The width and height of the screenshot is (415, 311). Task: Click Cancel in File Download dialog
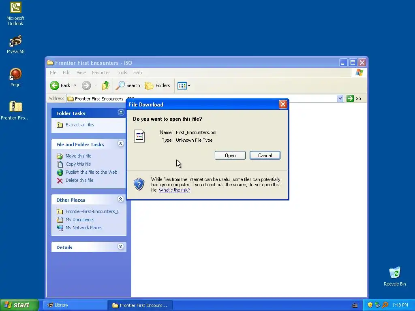point(265,155)
